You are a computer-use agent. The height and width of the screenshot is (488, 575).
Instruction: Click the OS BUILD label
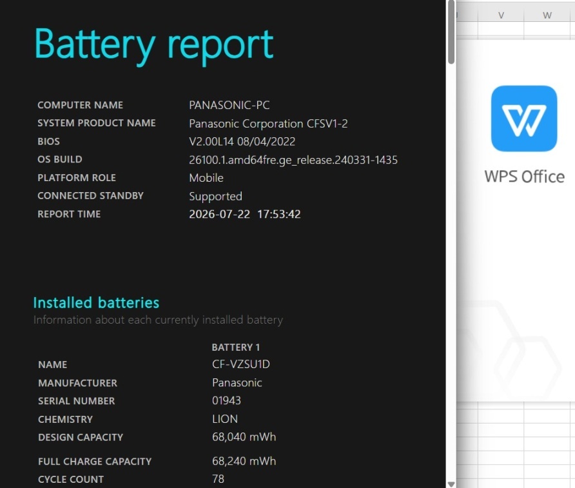click(x=60, y=159)
